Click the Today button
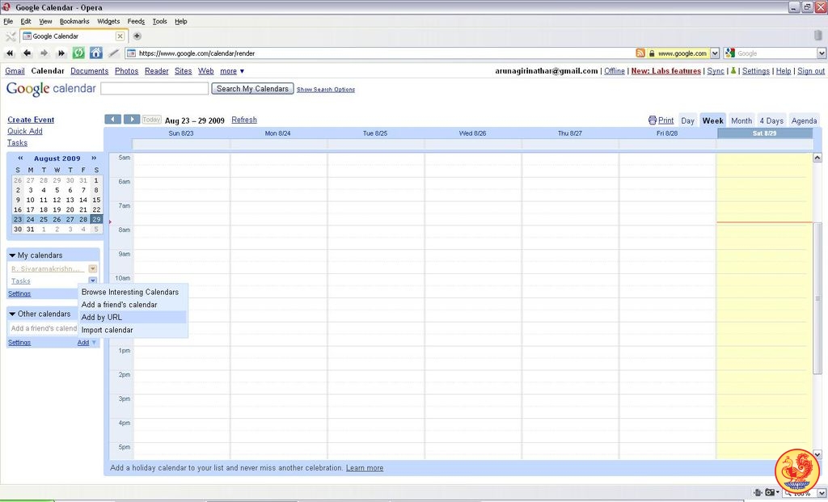This screenshot has width=828, height=502. click(151, 120)
